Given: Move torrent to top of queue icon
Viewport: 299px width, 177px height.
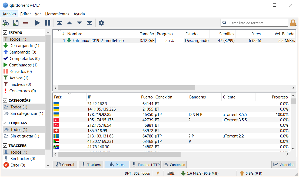Looking at the screenshot, I should (59, 23).
